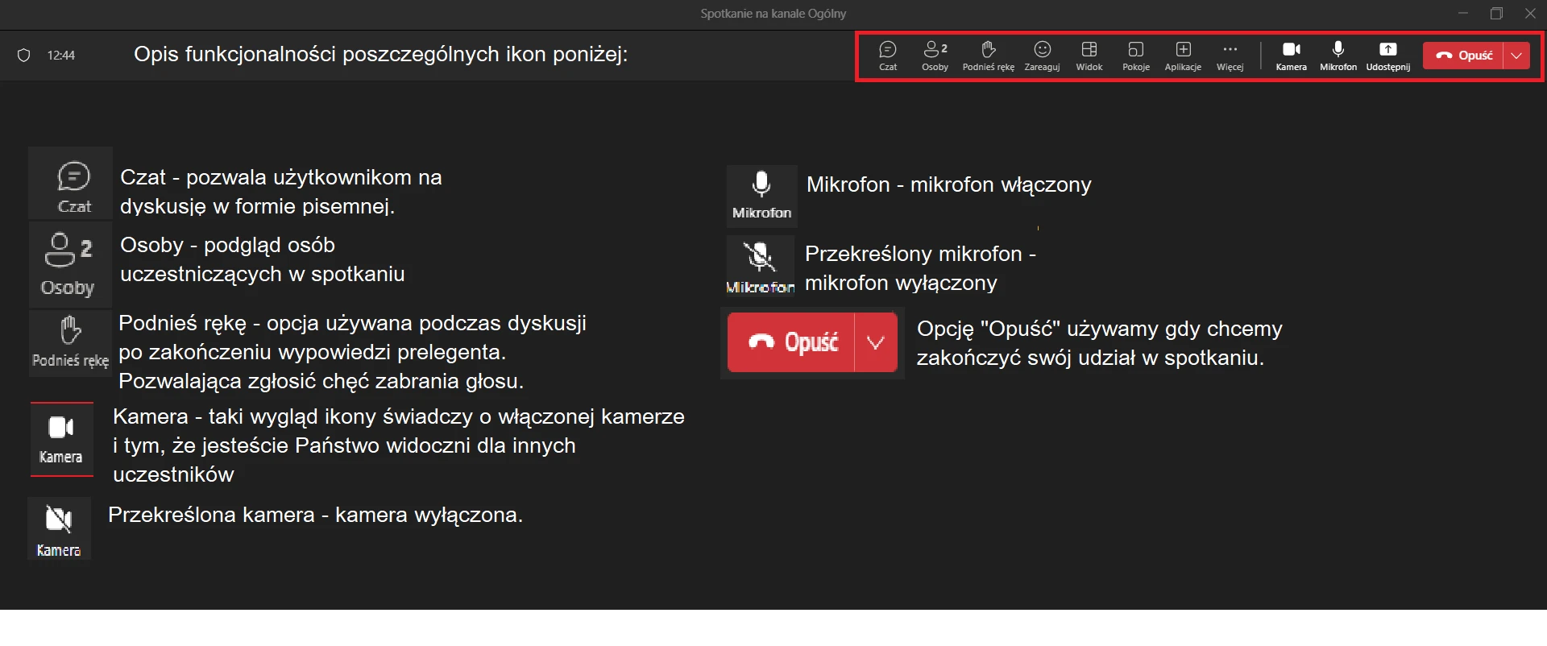Click Udostępnij to share content

[x=1387, y=56]
